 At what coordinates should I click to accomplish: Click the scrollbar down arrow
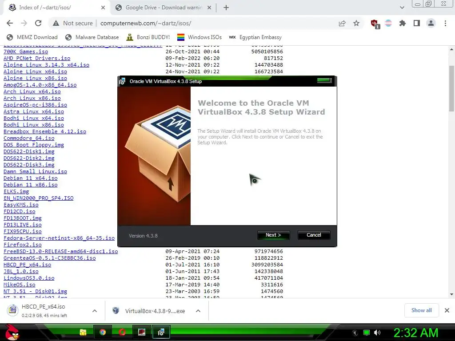pyautogui.click(x=451, y=294)
